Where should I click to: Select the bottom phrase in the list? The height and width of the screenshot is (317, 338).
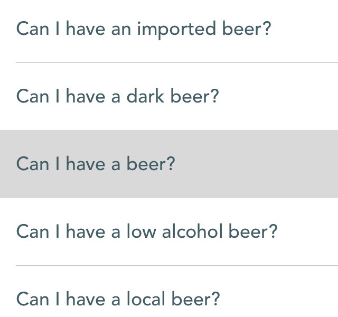(118, 299)
